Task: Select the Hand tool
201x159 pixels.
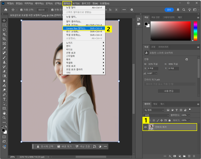Action: coord(4,113)
